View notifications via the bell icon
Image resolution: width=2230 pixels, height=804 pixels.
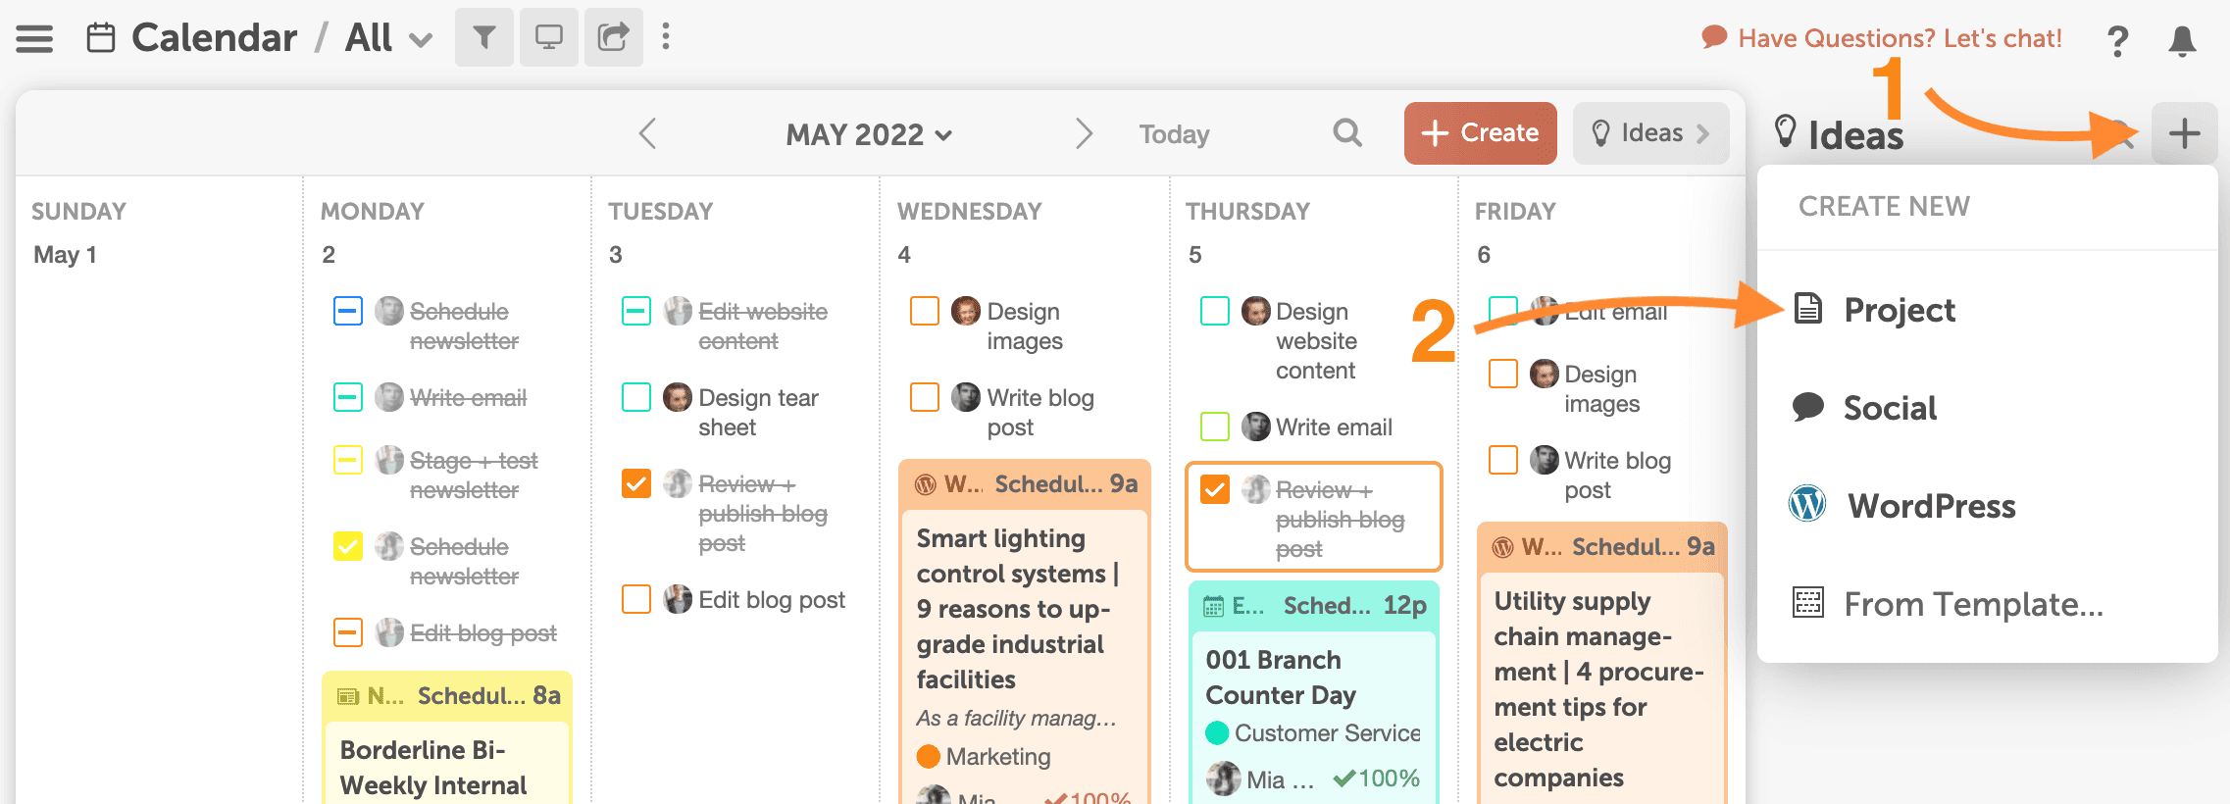click(2182, 40)
